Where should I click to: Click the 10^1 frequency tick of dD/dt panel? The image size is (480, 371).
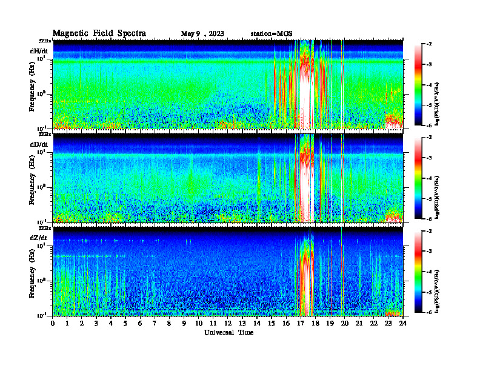(41, 152)
